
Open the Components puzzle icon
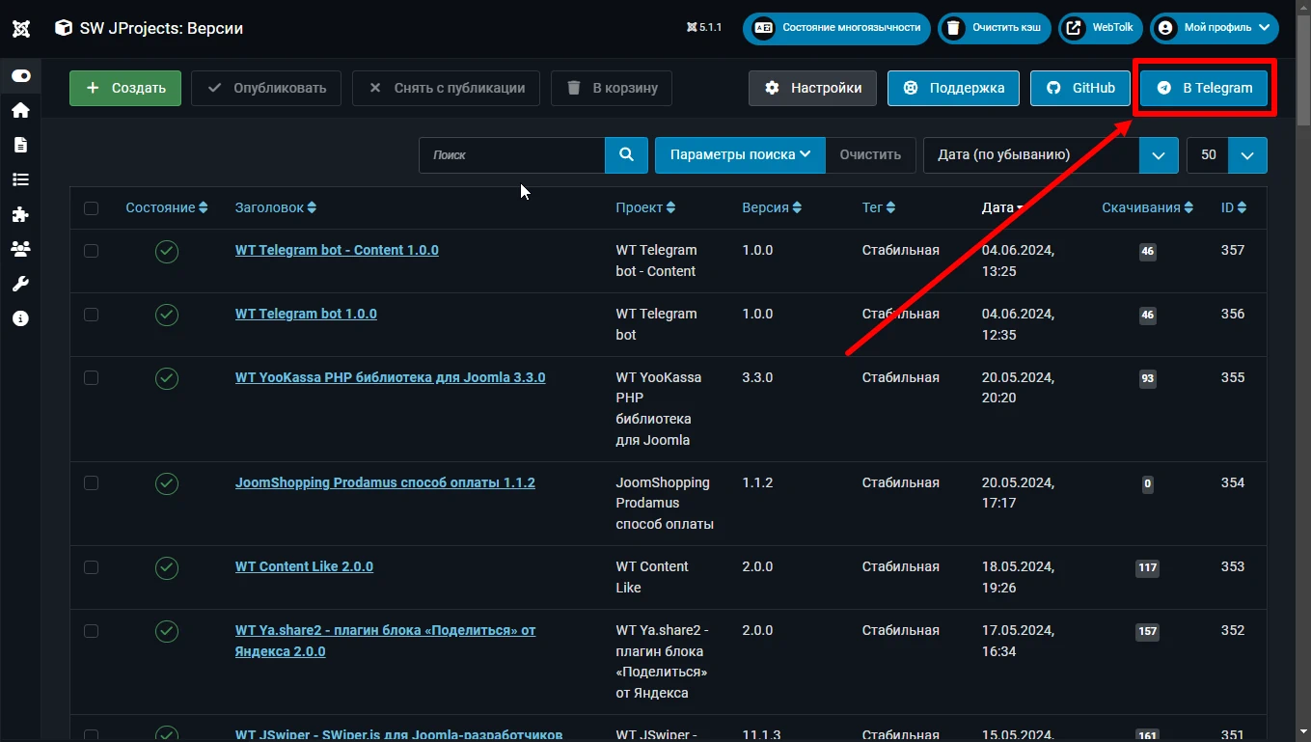20,214
